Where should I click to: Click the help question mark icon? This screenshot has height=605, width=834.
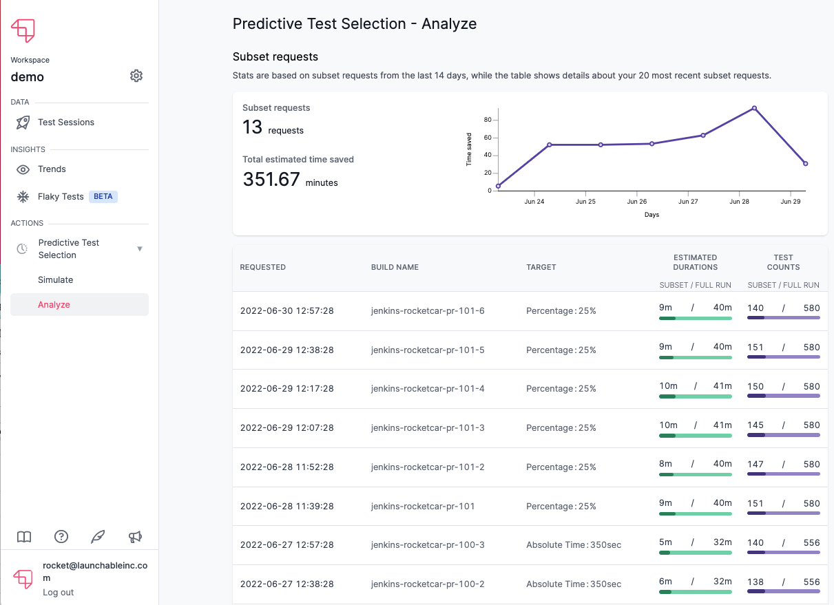pyautogui.click(x=61, y=536)
